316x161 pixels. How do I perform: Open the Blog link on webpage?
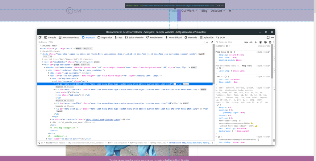tap(204, 11)
